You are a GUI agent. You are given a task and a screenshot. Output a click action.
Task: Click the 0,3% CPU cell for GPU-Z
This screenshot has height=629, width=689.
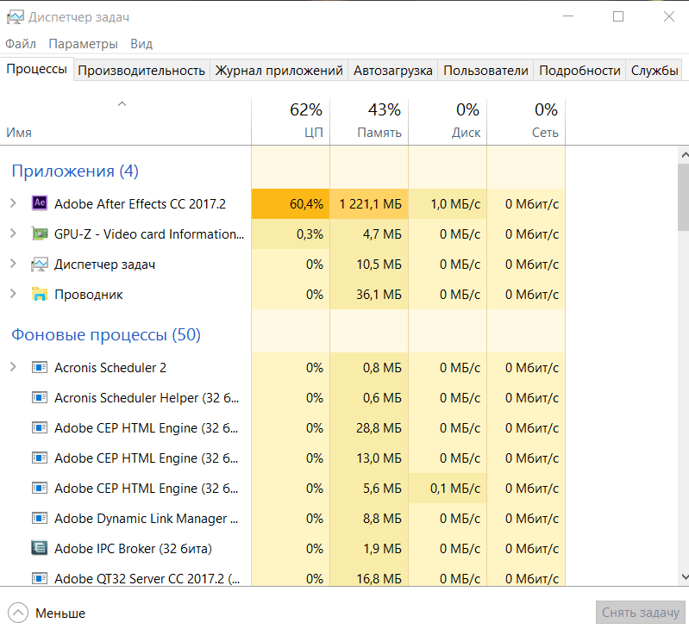click(x=291, y=234)
